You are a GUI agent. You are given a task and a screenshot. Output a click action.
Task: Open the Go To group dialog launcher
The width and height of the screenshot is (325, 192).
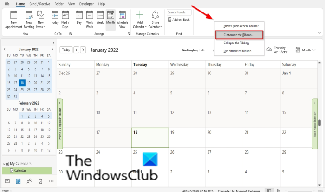pos(70,34)
